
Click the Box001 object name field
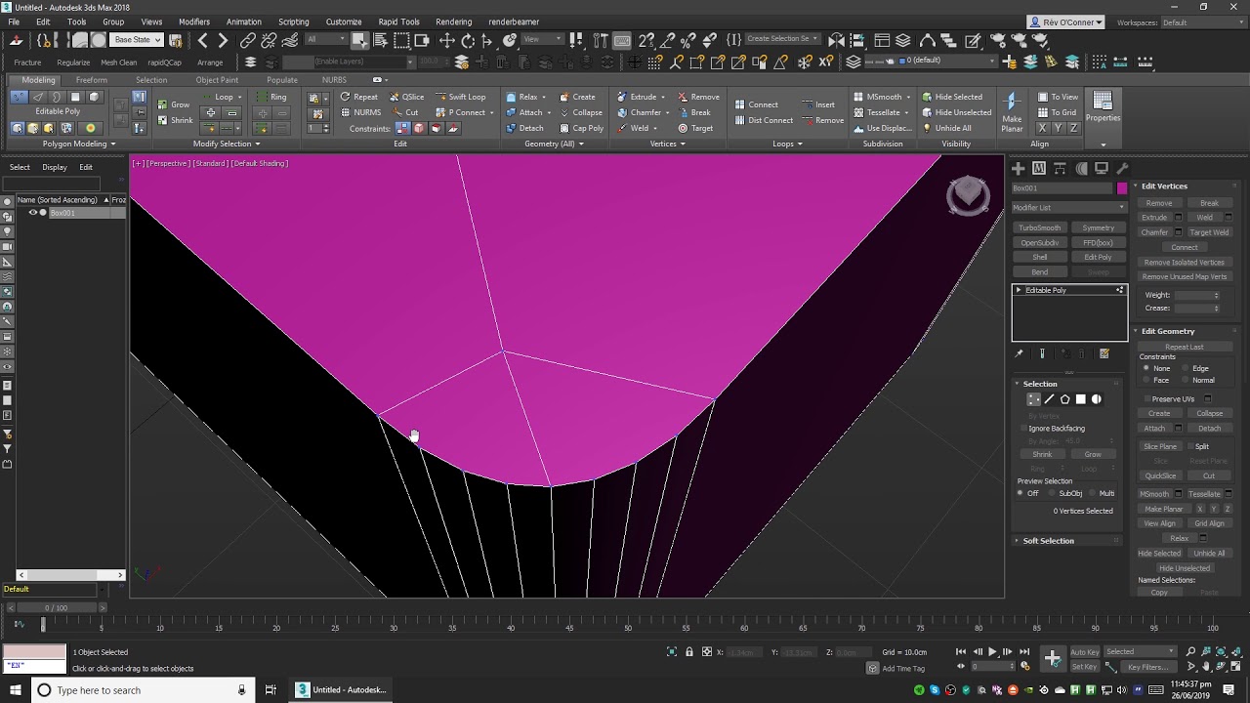[x=1062, y=187]
